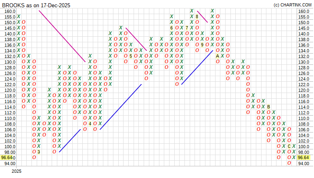Select the month marker 5 box
This screenshot has width=314, height=178.
[x=131, y=56]
